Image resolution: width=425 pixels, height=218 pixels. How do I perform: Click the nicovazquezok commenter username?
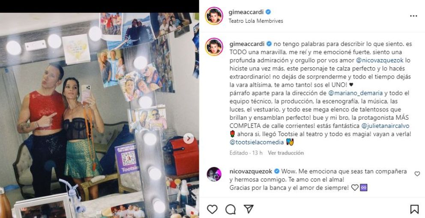click(x=251, y=171)
